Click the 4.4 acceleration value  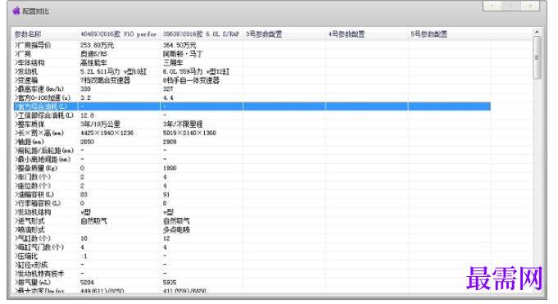[168, 98]
